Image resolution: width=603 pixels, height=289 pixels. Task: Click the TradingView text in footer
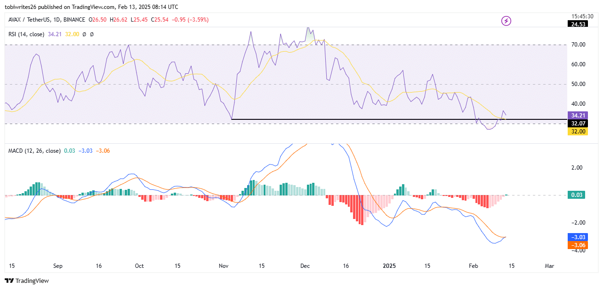pos(33,281)
